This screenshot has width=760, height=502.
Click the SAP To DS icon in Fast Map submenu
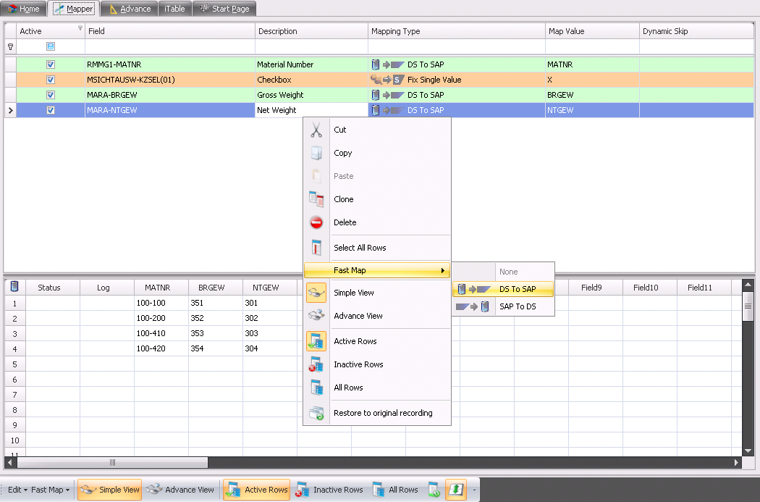click(473, 306)
